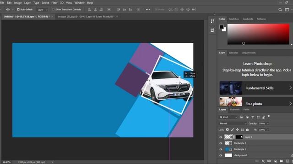Align top edges icon in options bar
The width and height of the screenshot is (293, 164).
[119, 10]
